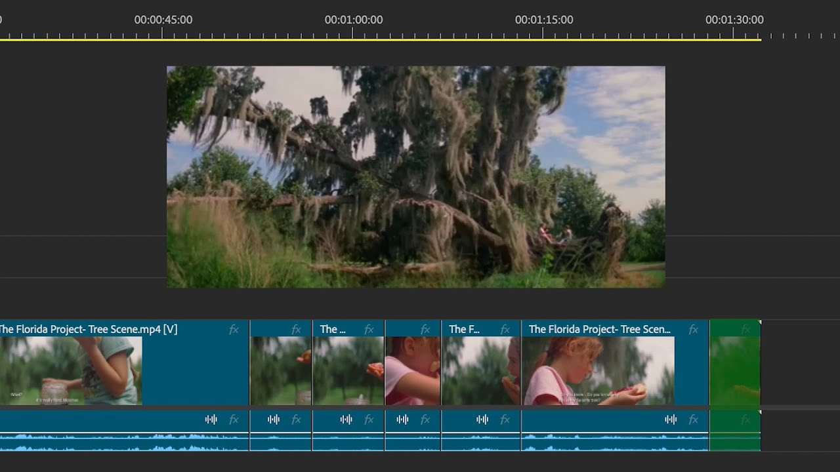This screenshot has height=472, width=840.
Task: Click fx badge on the green audio clip
Action: [x=745, y=420]
